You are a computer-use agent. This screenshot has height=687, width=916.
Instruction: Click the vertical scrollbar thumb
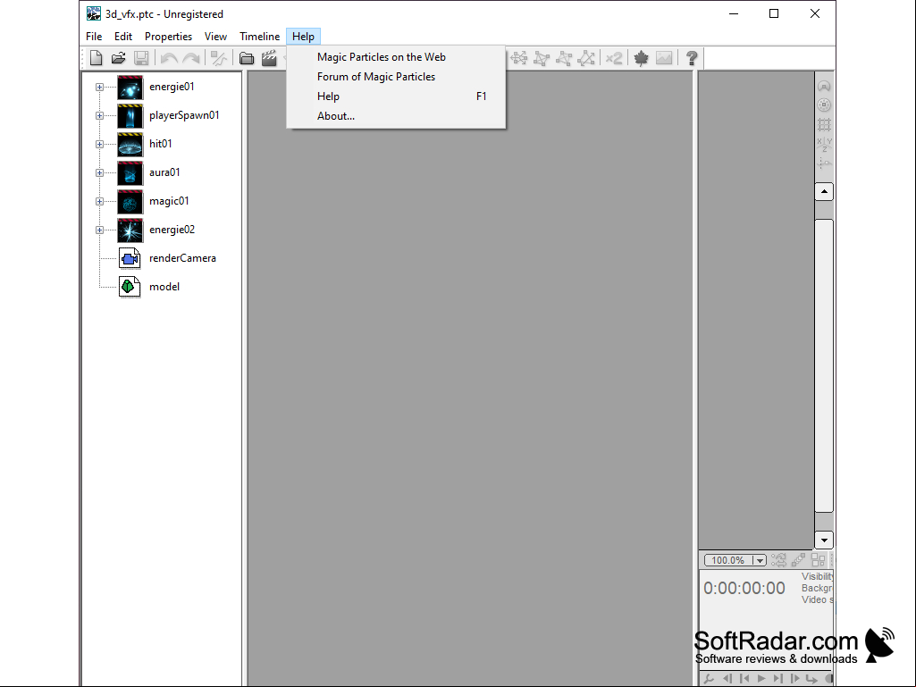(x=824, y=365)
